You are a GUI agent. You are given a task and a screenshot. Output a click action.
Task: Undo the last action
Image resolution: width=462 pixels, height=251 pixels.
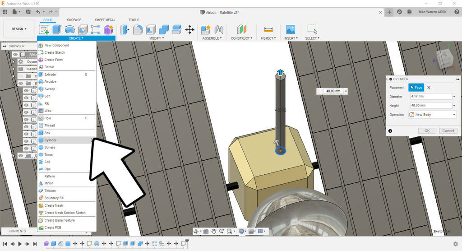[38, 12]
